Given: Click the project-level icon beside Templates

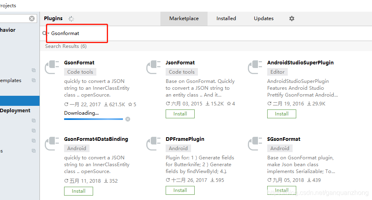Looking at the screenshot, I should pyautogui.click(x=34, y=80).
